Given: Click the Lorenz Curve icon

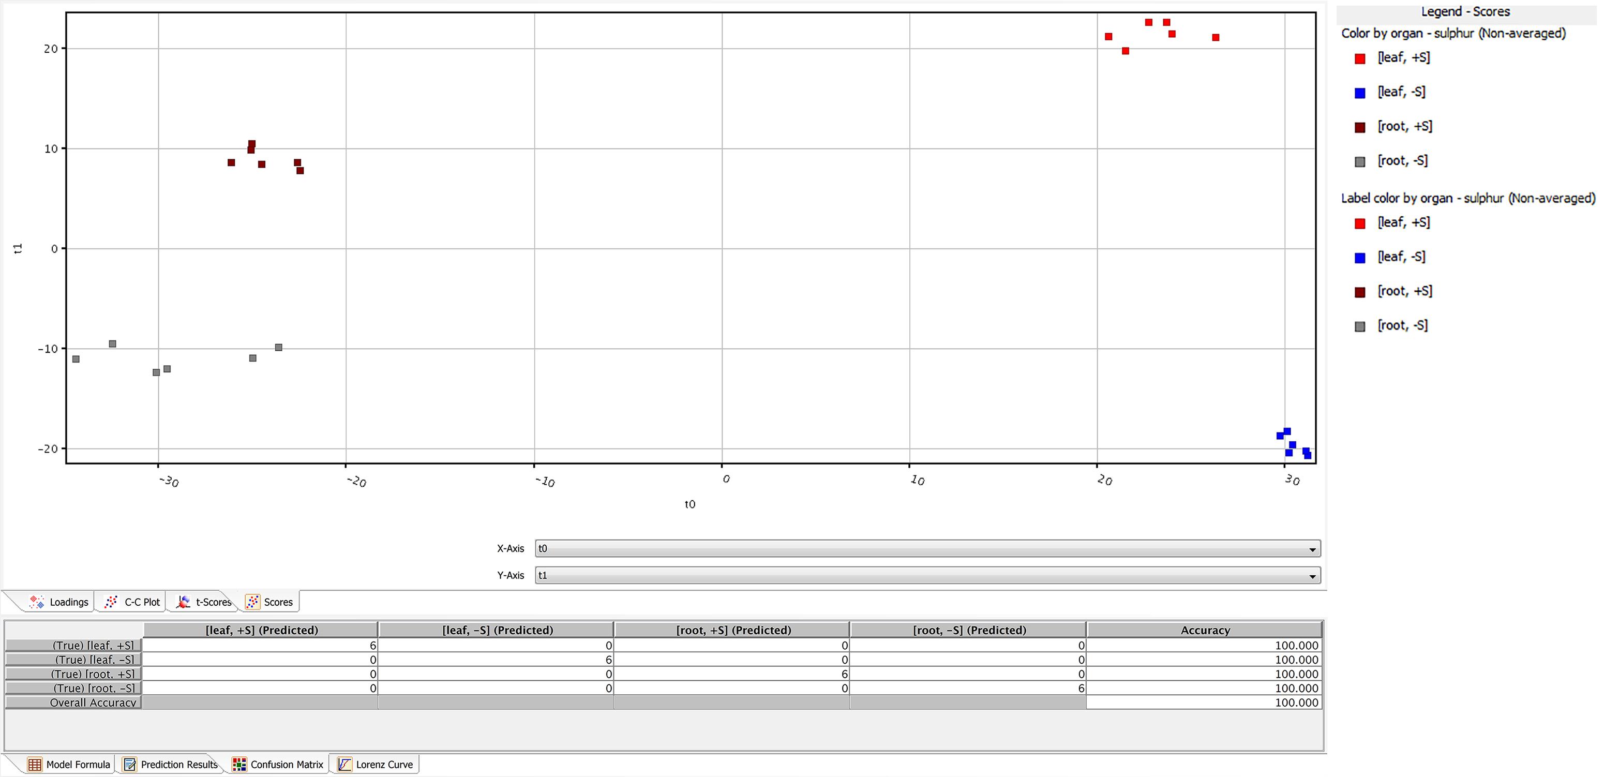Looking at the screenshot, I should tap(344, 764).
